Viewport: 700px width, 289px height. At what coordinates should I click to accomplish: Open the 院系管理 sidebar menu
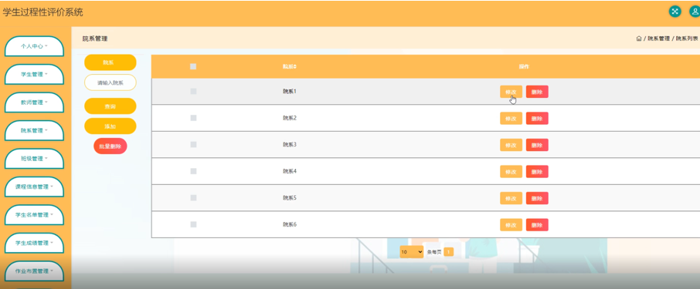(34, 130)
